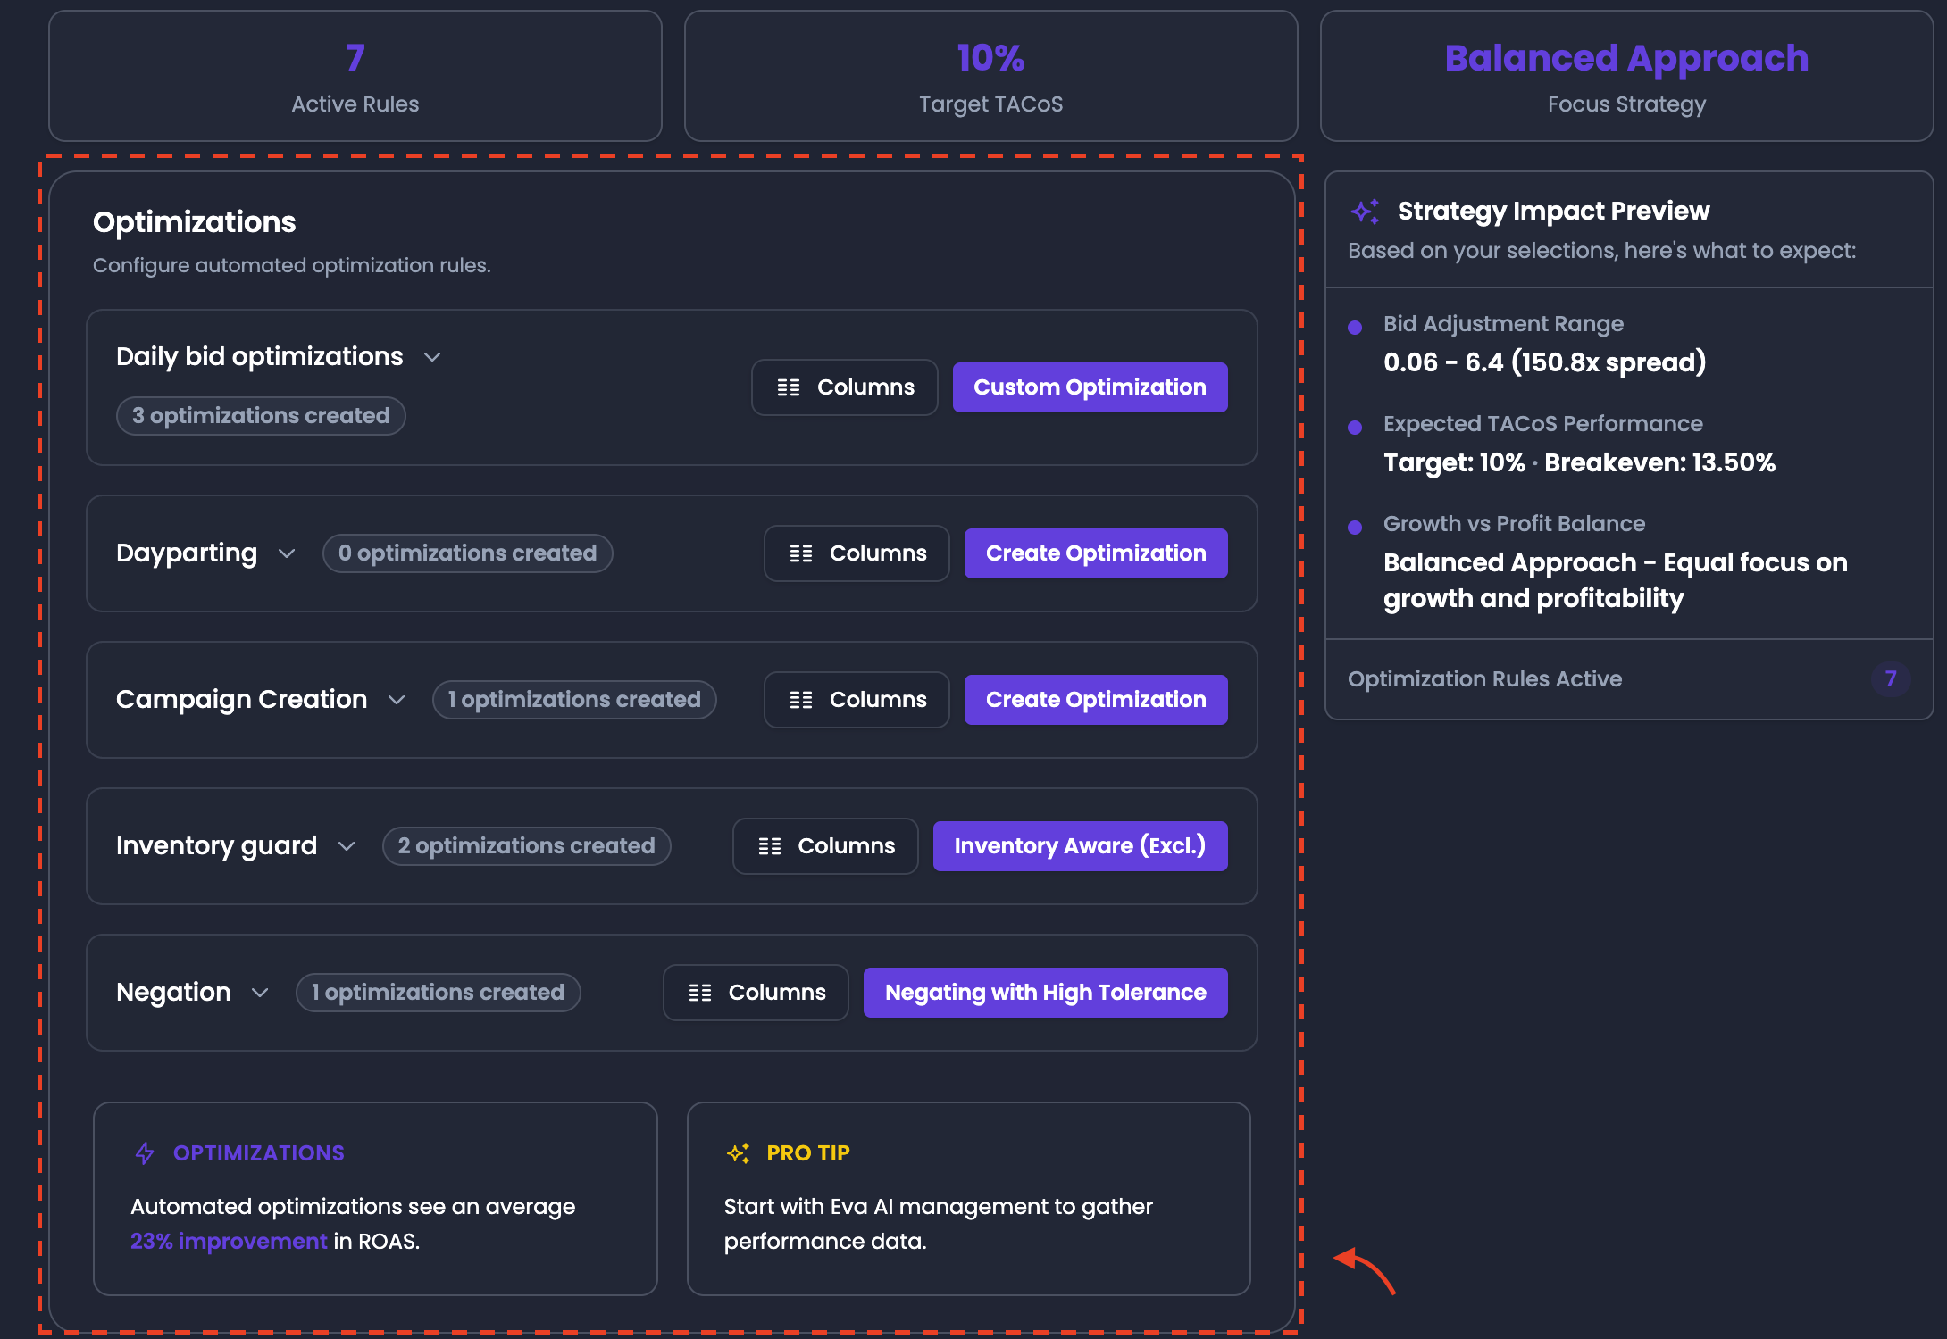Viewport: 1947px width, 1339px height.
Task: Click the sparkle icon beside Strategy Impact Preview
Action: (x=1365, y=212)
